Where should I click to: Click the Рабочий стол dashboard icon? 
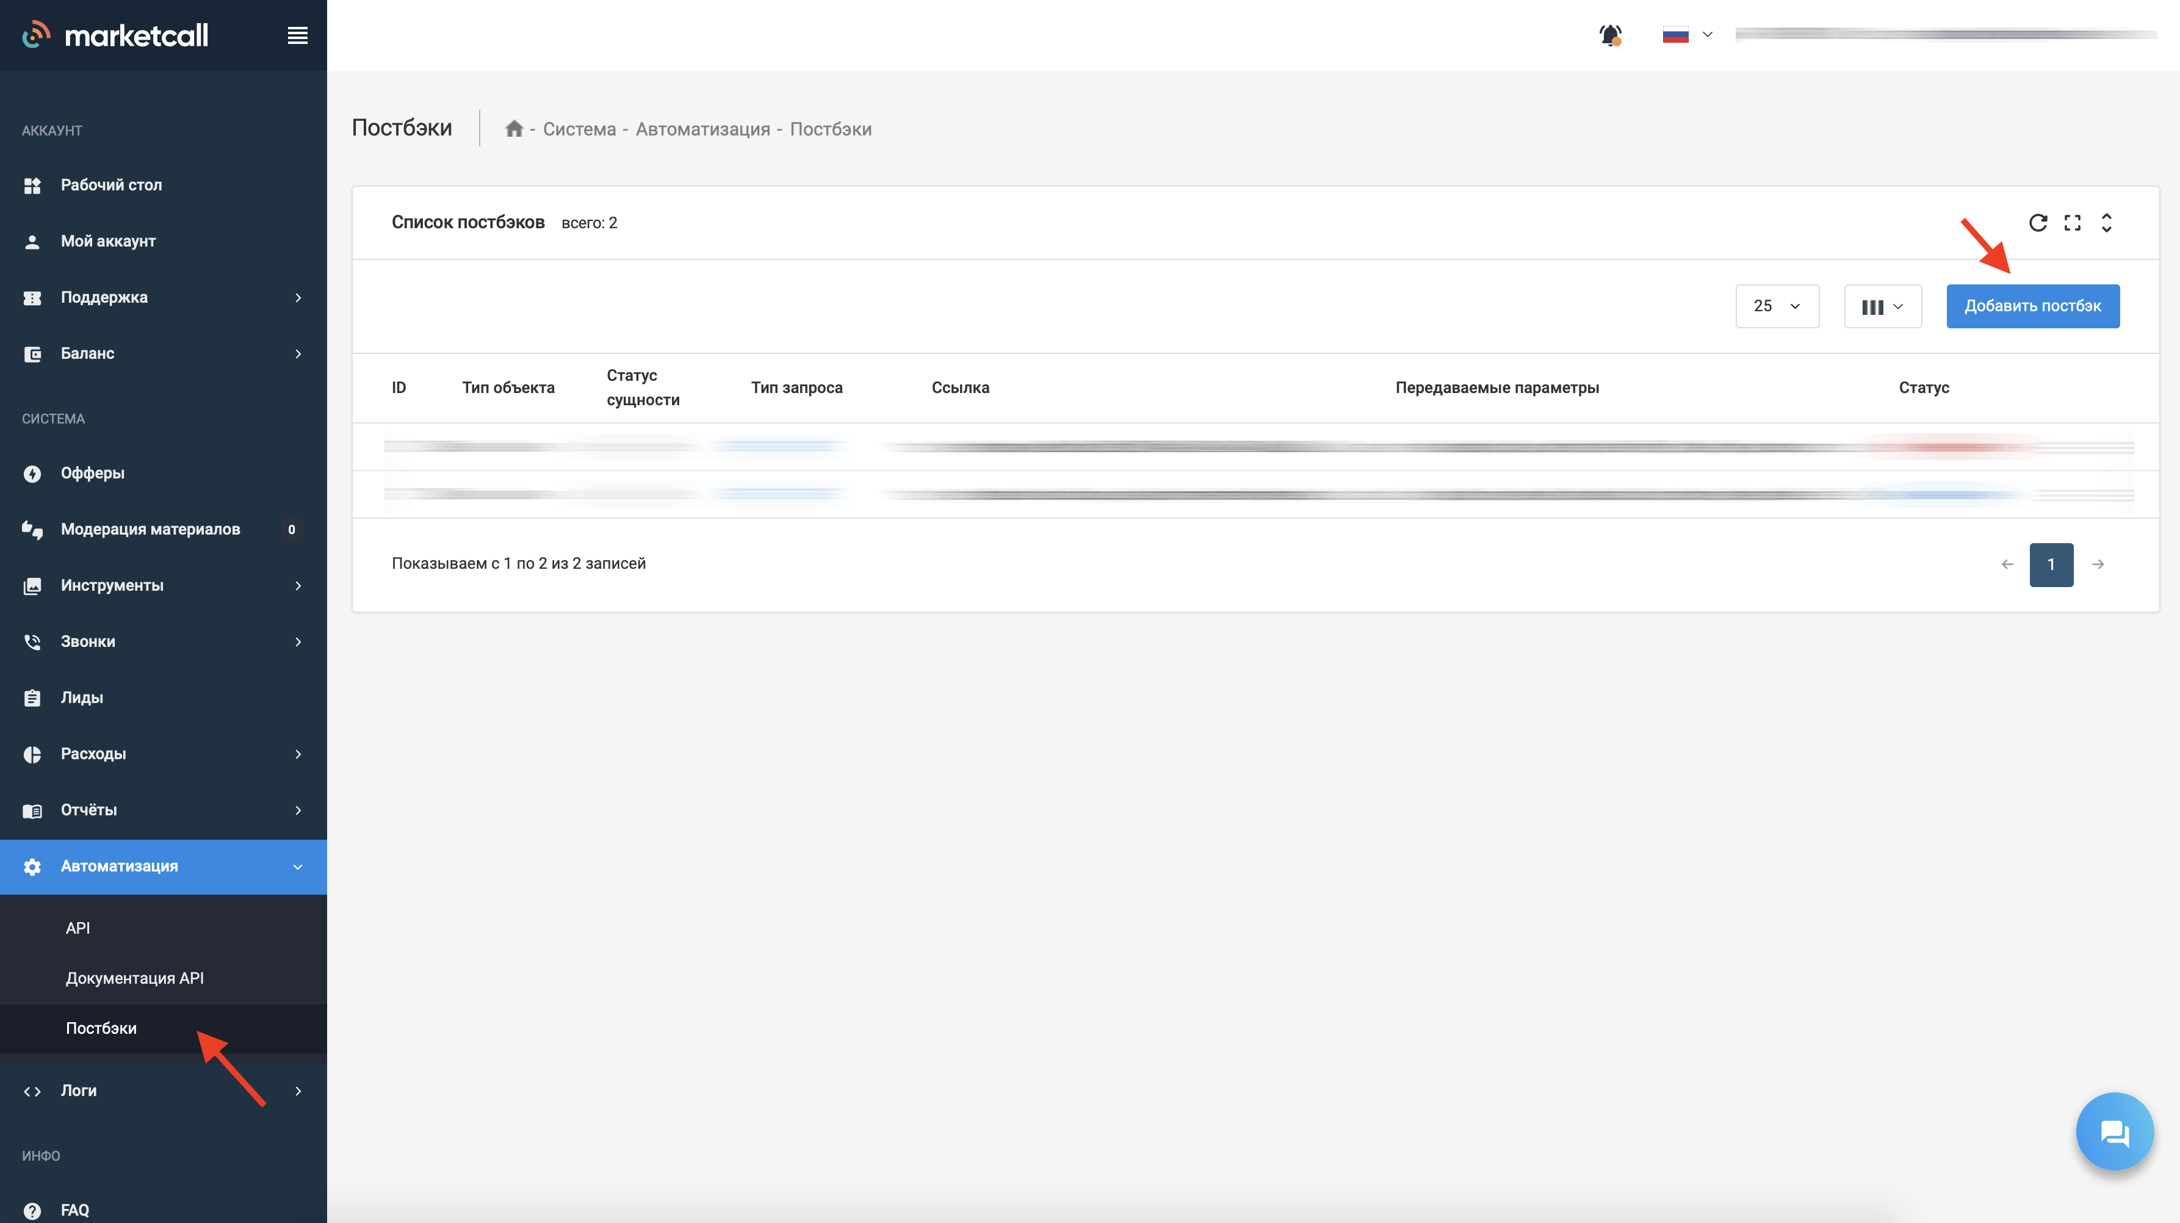(x=32, y=186)
